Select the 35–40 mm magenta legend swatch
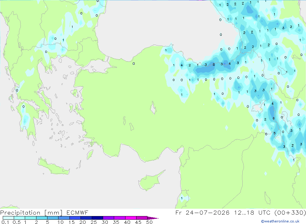This screenshot has width=306, height=224. [119, 218]
